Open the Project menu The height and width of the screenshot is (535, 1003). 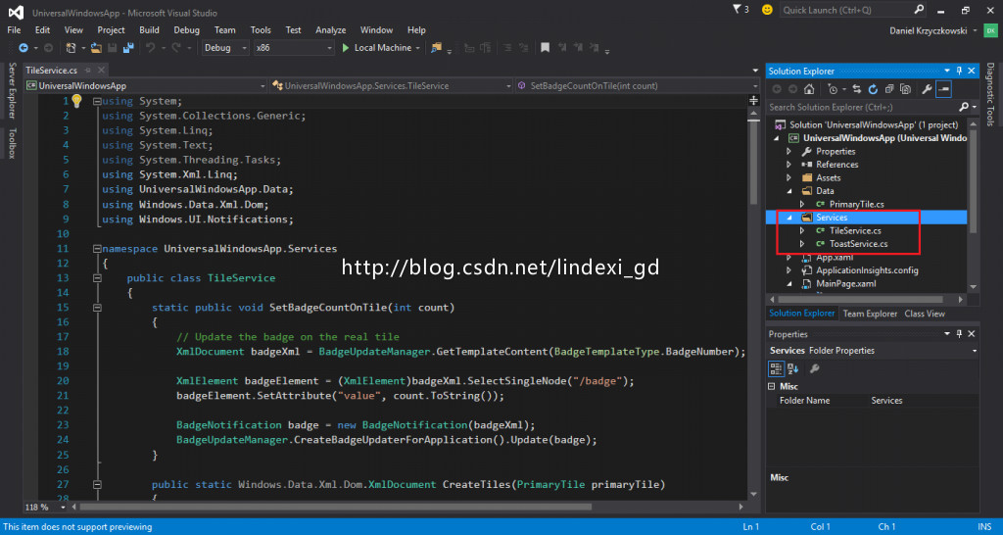click(x=112, y=30)
